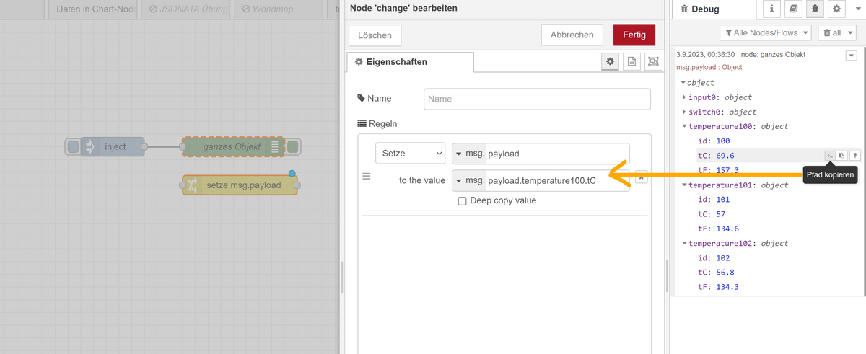Enable the Deep copy value checkbox
Screen dimensions: 866x354
[x=463, y=201]
